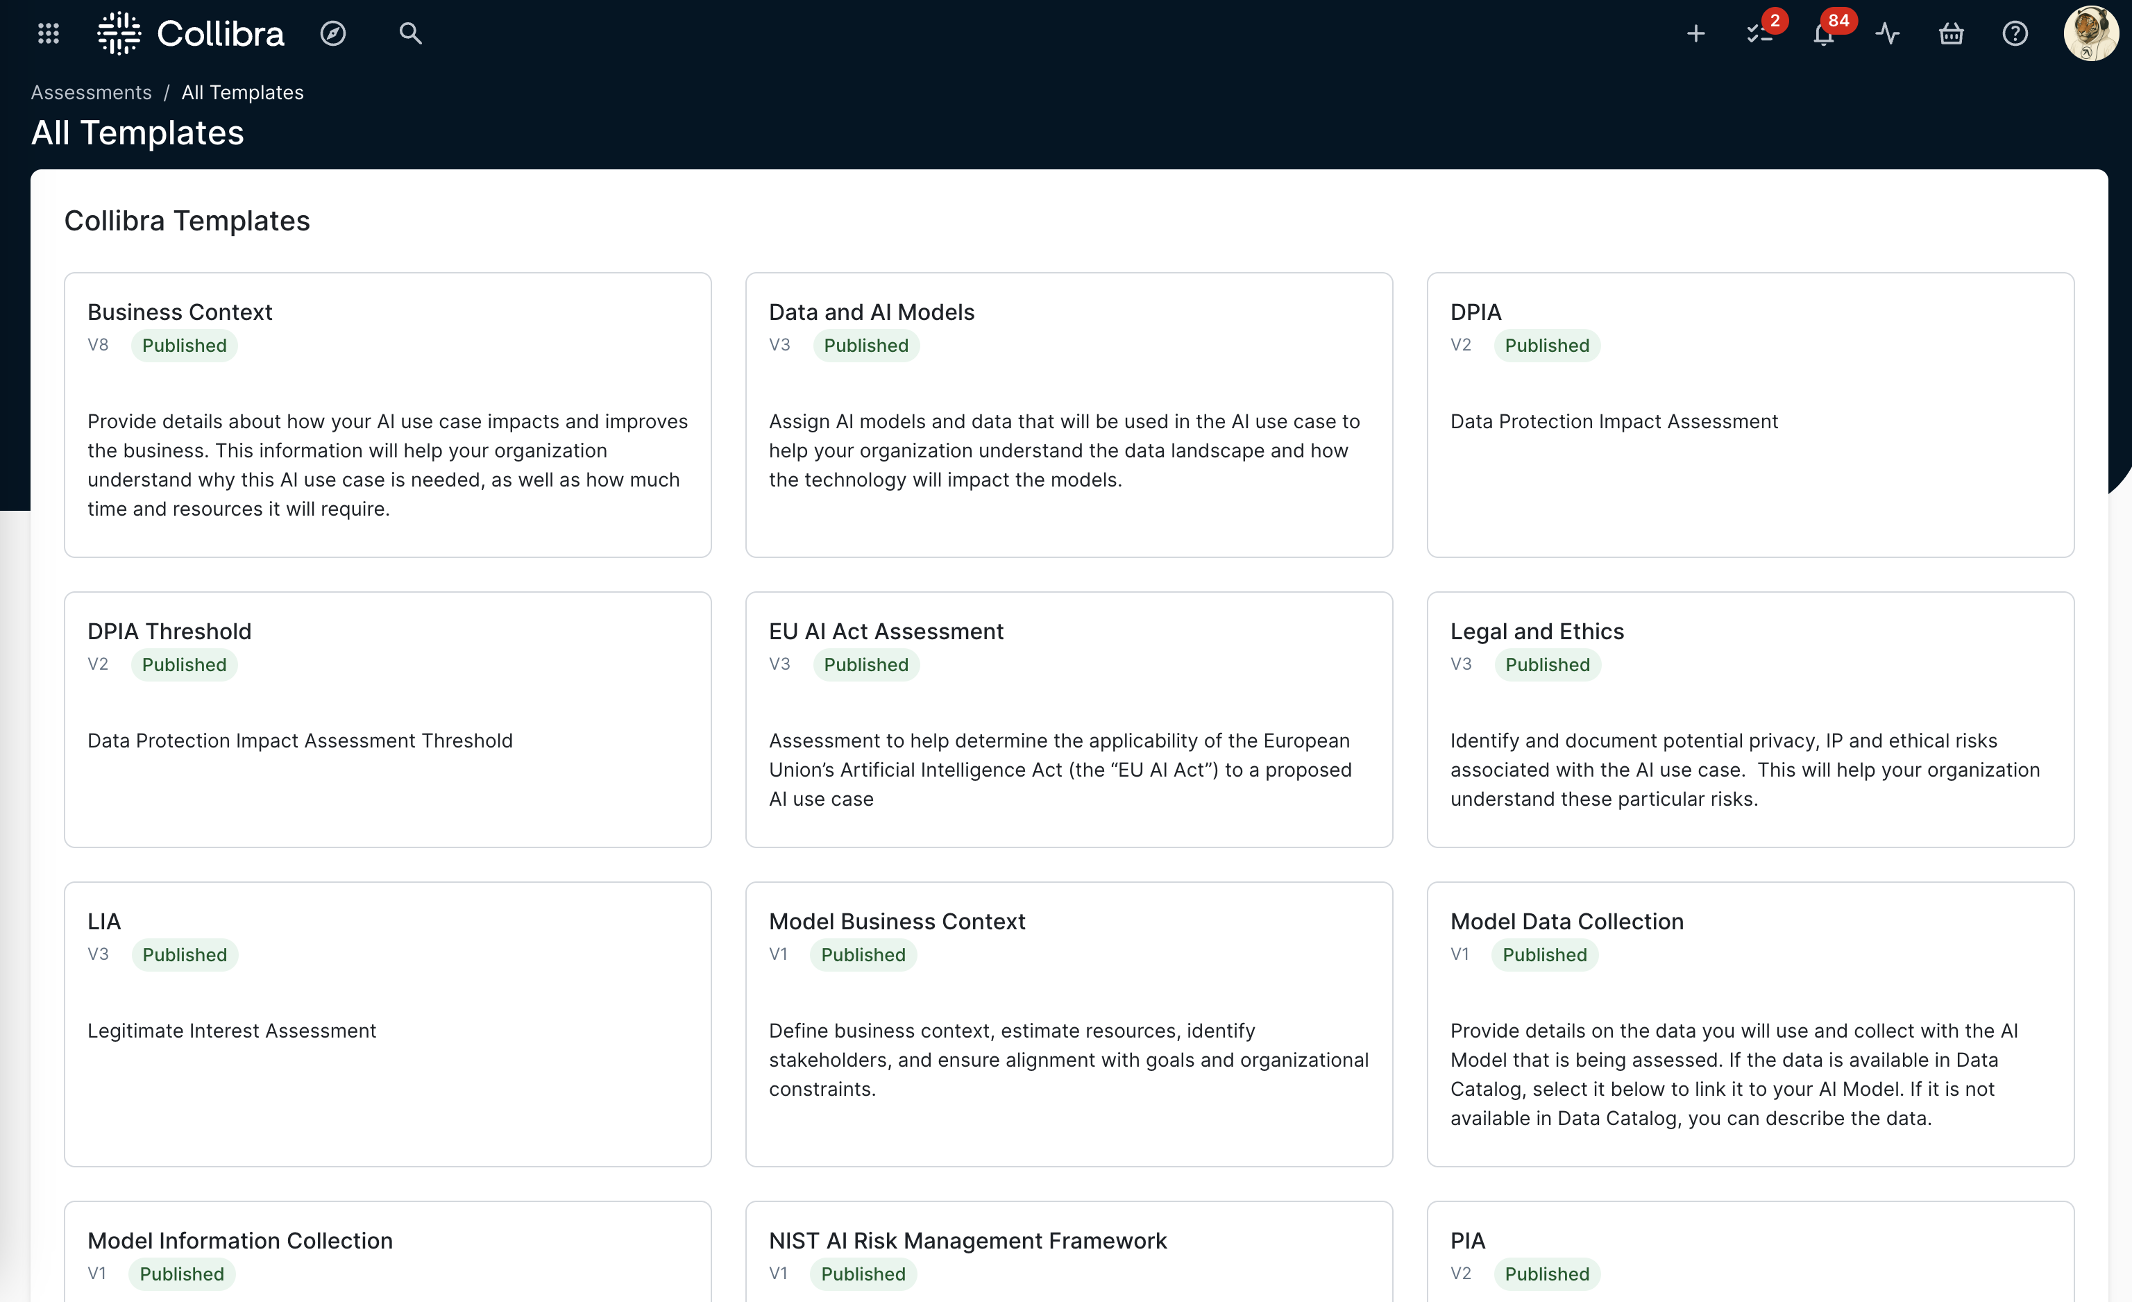Open the user profile avatar
Viewport: 2132px width, 1302px height.
click(x=2090, y=34)
